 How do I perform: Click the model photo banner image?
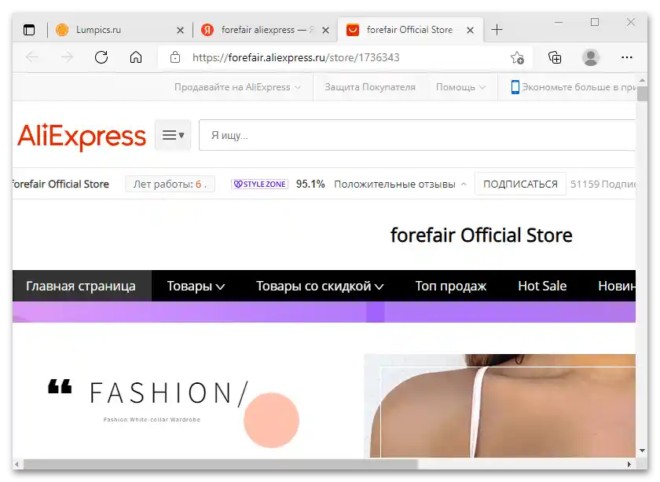click(x=500, y=406)
